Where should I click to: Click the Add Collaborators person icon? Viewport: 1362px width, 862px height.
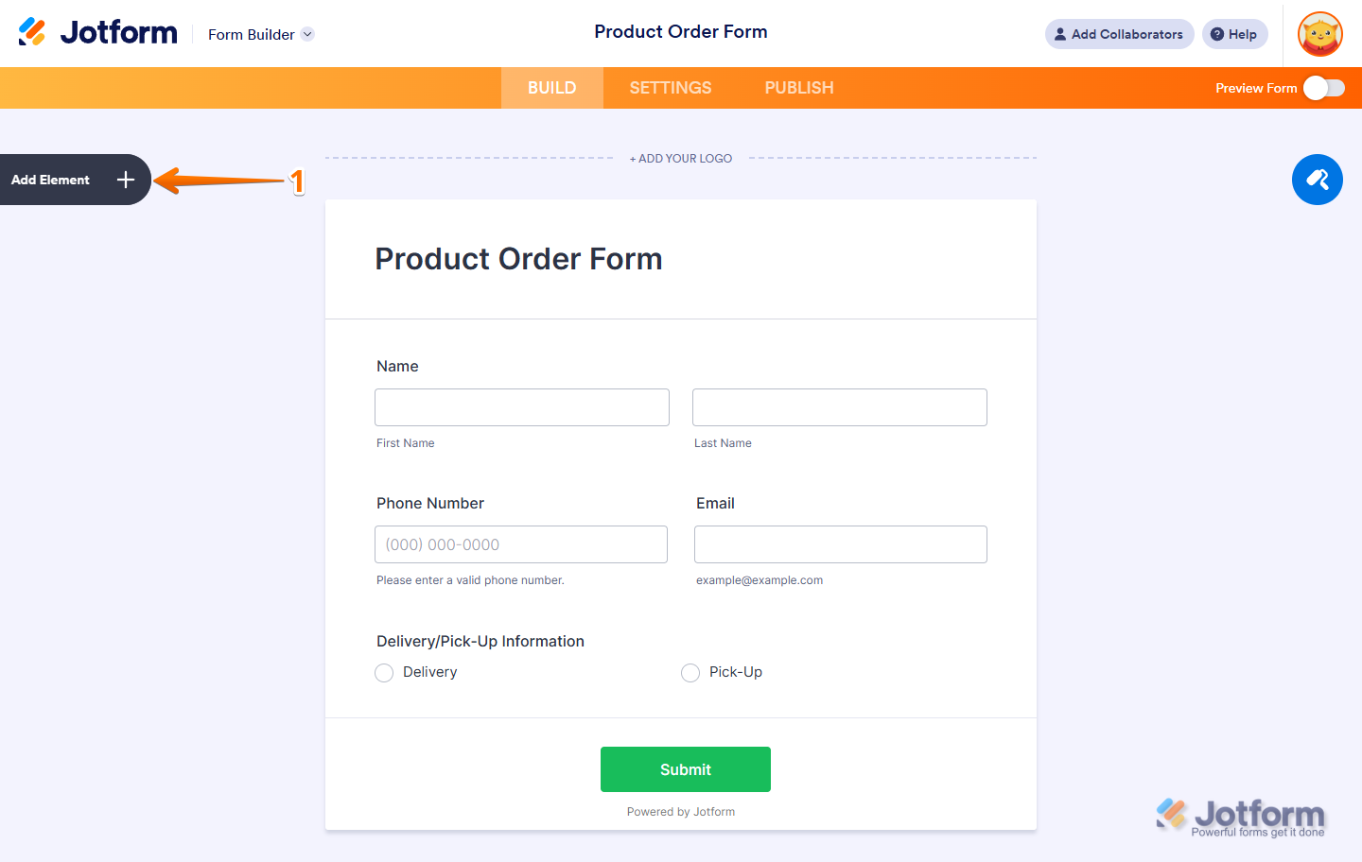[1059, 33]
